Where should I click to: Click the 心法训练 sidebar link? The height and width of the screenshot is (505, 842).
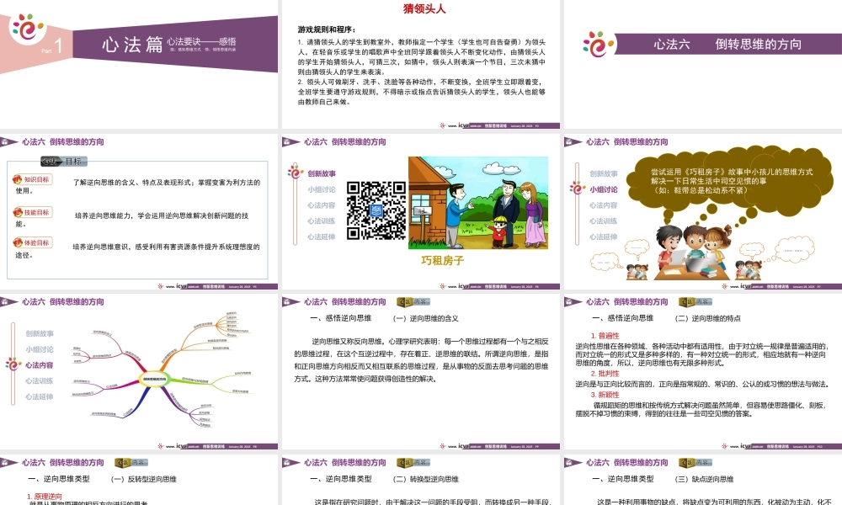tap(322, 221)
